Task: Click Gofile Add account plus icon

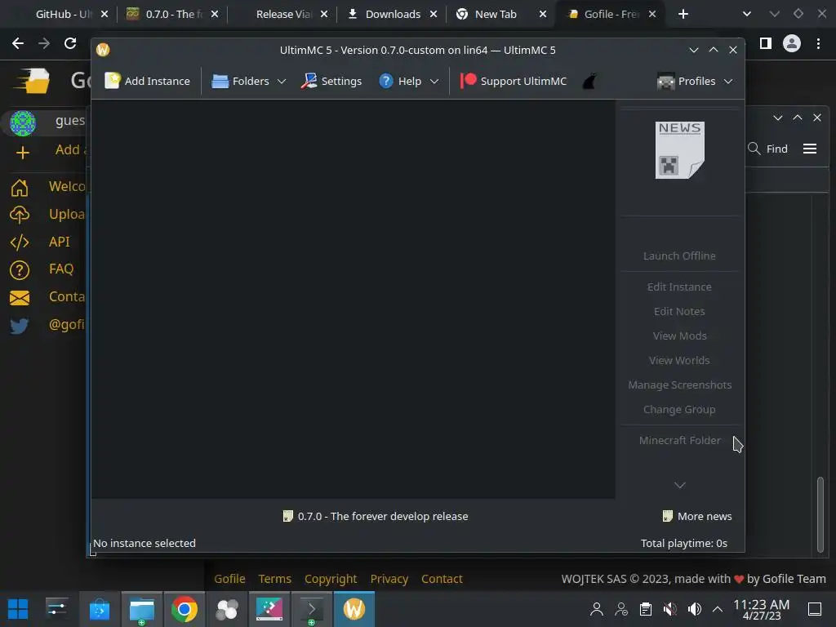Action: (x=22, y=153)
